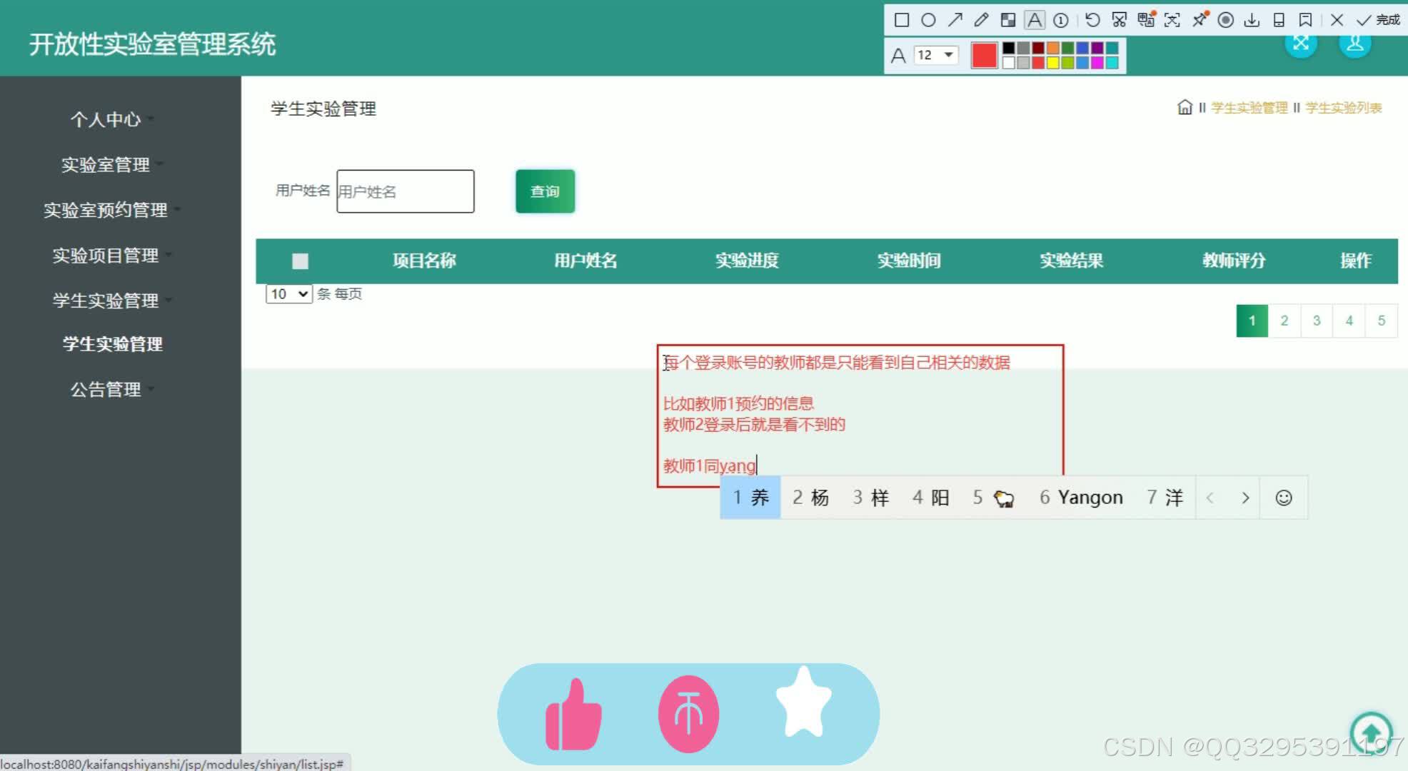Pick the white color swatch
This screenshot has height=771, width=1408.
coord(1008,62)
